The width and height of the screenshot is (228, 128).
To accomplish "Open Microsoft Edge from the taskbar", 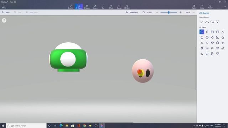I will click(x=61, y=126).
